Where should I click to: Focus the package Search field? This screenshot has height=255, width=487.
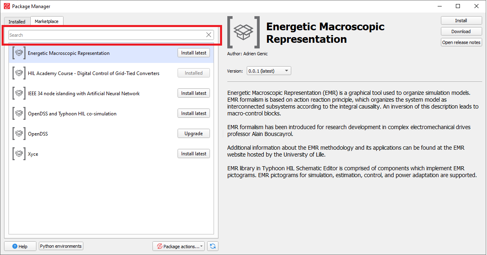[106, 35]
